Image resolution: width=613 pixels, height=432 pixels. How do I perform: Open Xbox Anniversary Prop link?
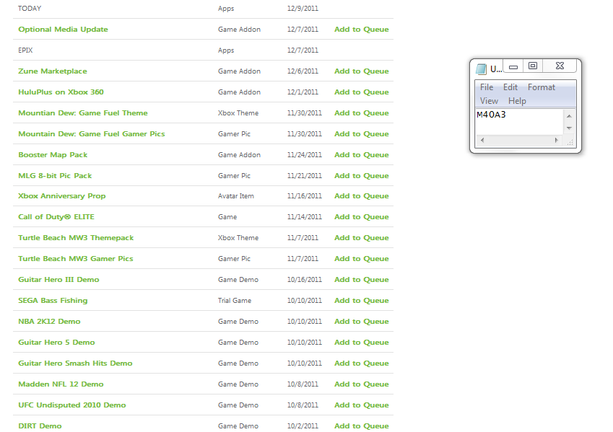point(62,196)
